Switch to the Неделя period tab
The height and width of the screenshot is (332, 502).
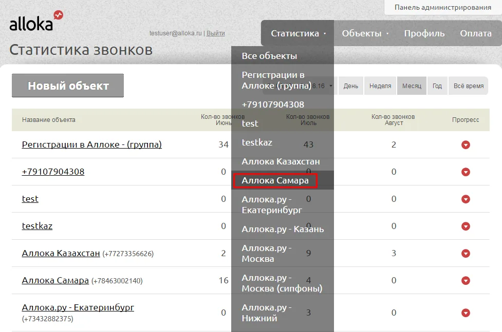pyautogui.click(x=380, y=86)
